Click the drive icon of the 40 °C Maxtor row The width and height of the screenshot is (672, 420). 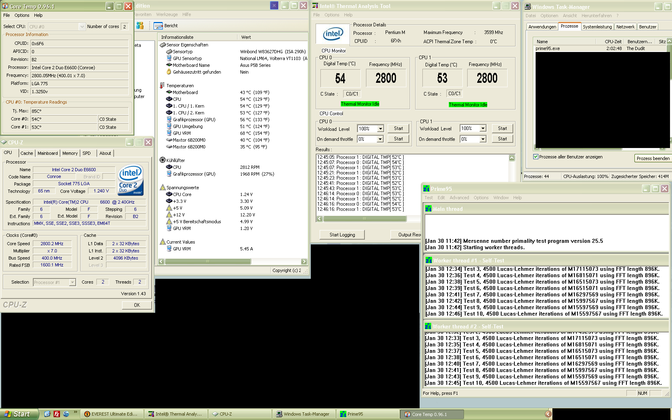[169, 140]
